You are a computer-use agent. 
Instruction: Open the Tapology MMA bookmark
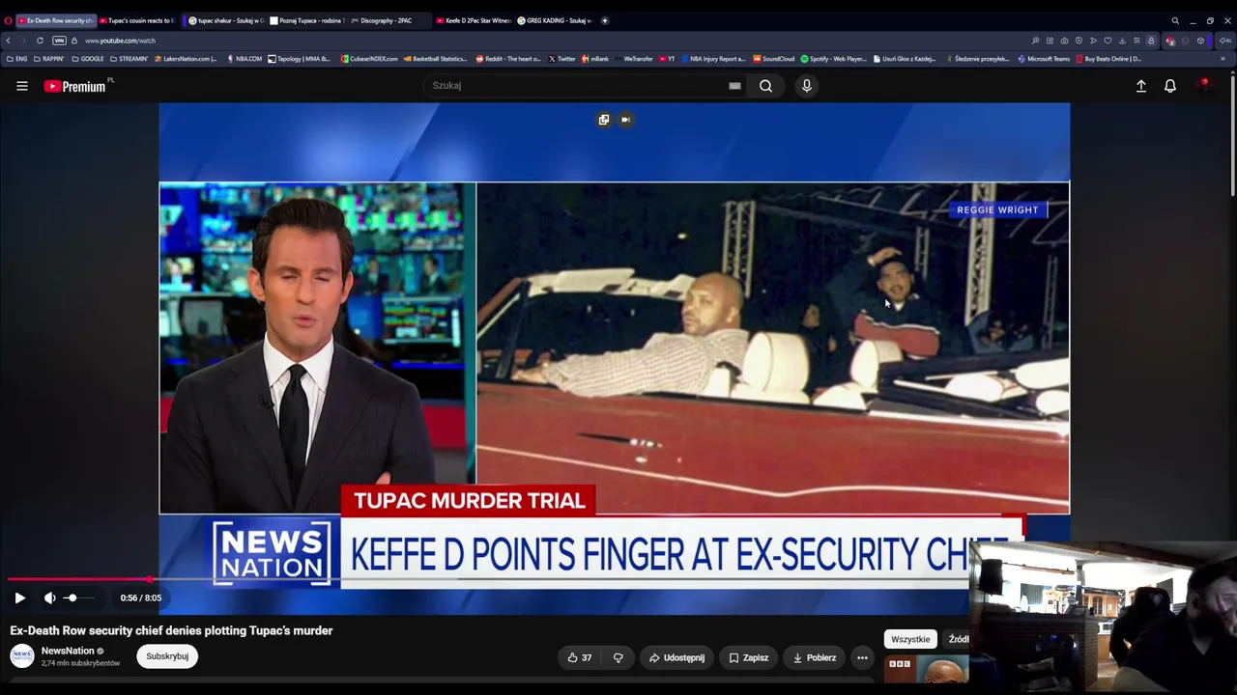tap(300, 59)
